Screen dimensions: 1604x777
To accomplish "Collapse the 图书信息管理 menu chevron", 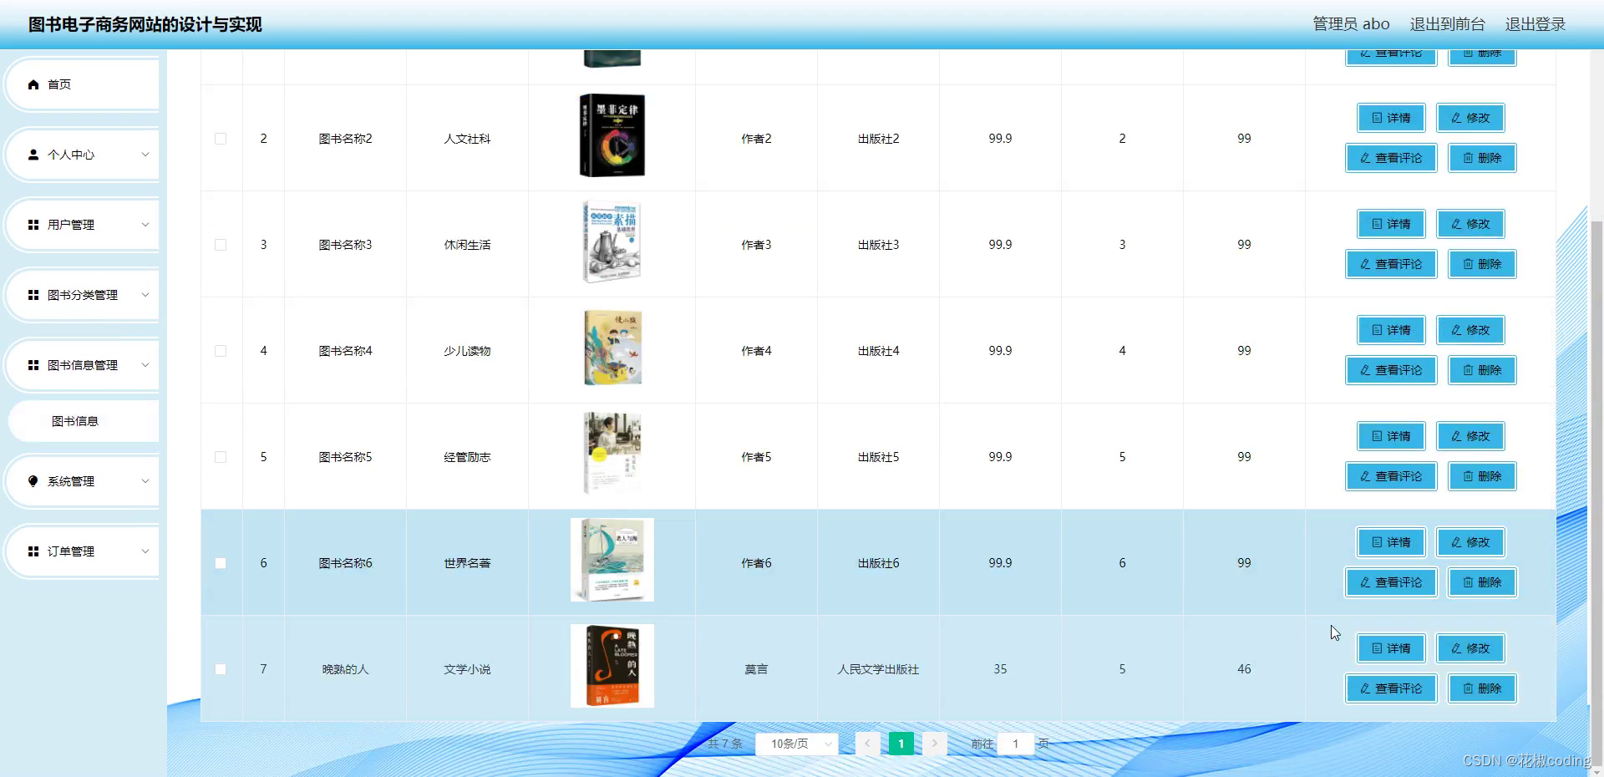I will pyautogui.click(x=145, y=365).
